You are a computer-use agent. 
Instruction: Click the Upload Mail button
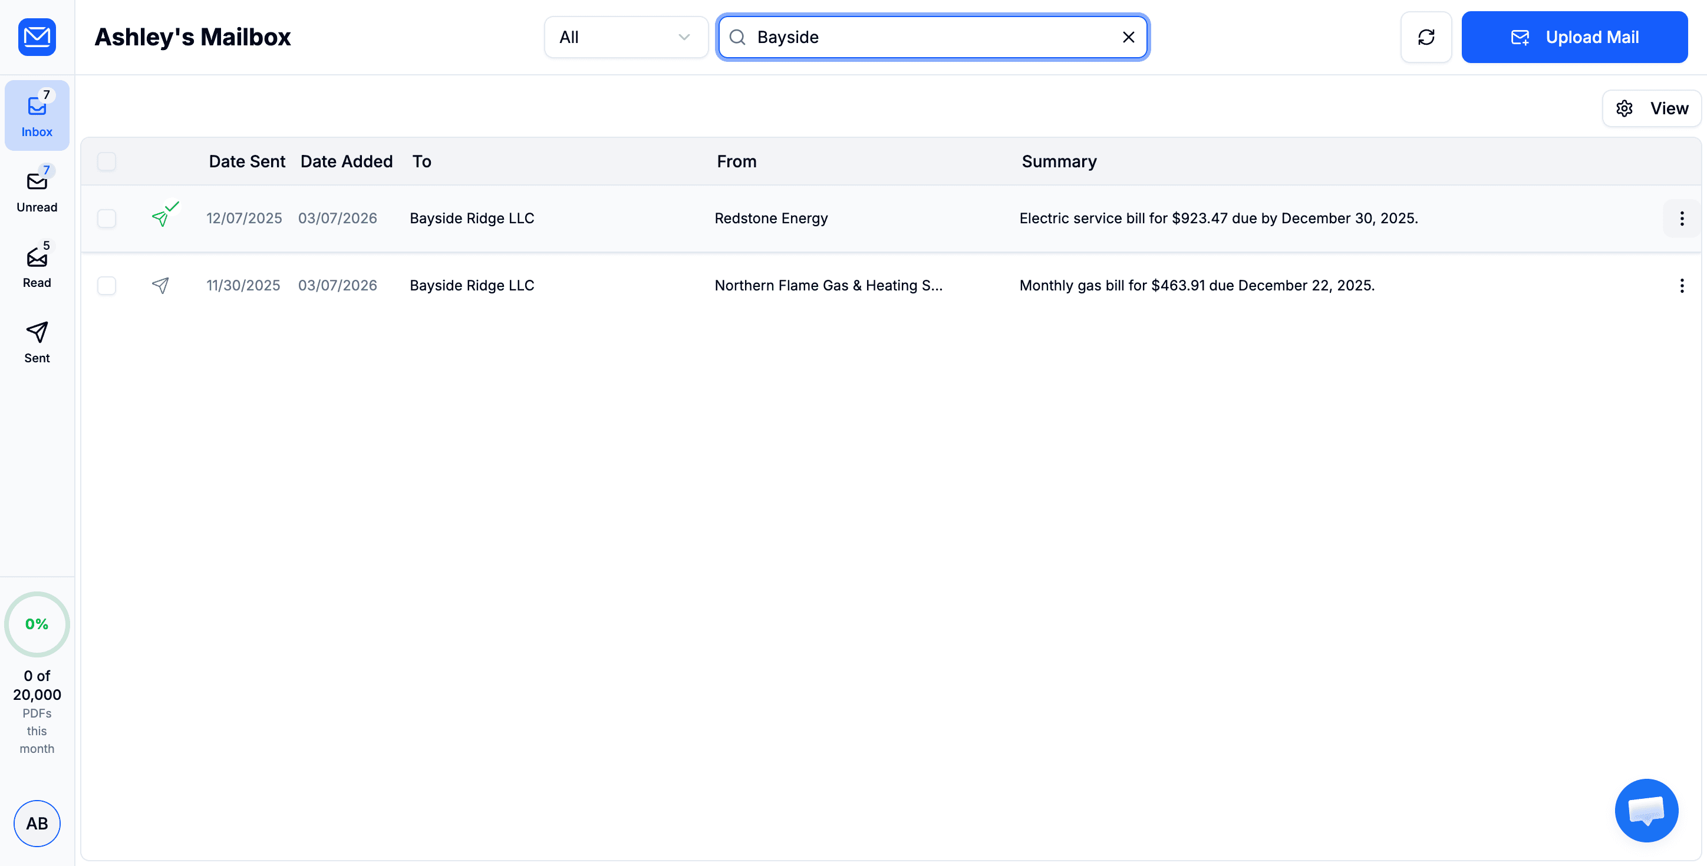click(1575, 37)
